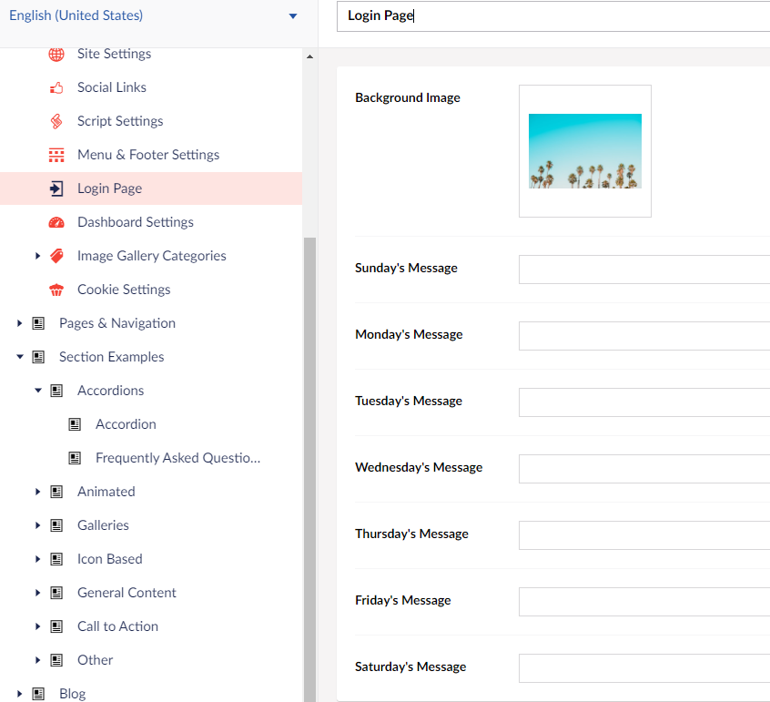Click the Image Gallery Categories tag icon

[56, 256]
